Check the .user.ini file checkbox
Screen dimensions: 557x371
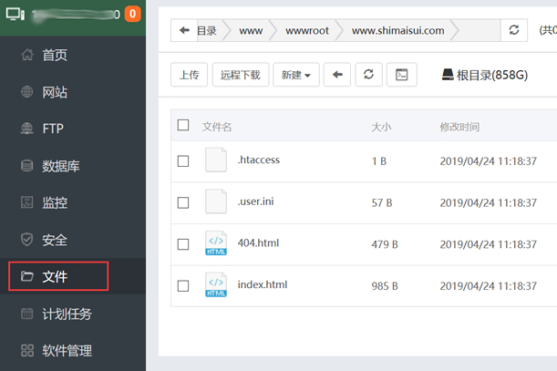point(183,202)
